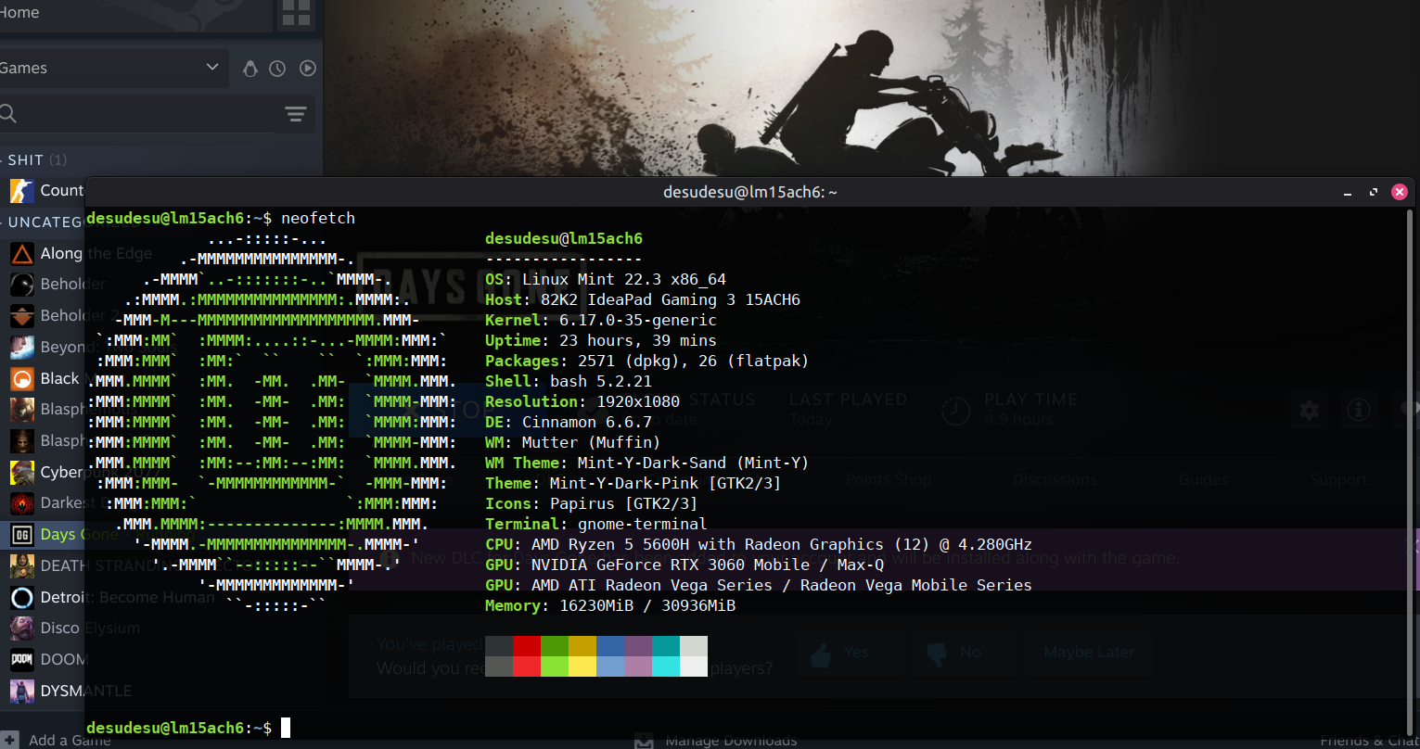The height and width of the screenshot is (749, 1420).
Task: Select the DYSMANTLE game icon
Action: tap(22, 692)
